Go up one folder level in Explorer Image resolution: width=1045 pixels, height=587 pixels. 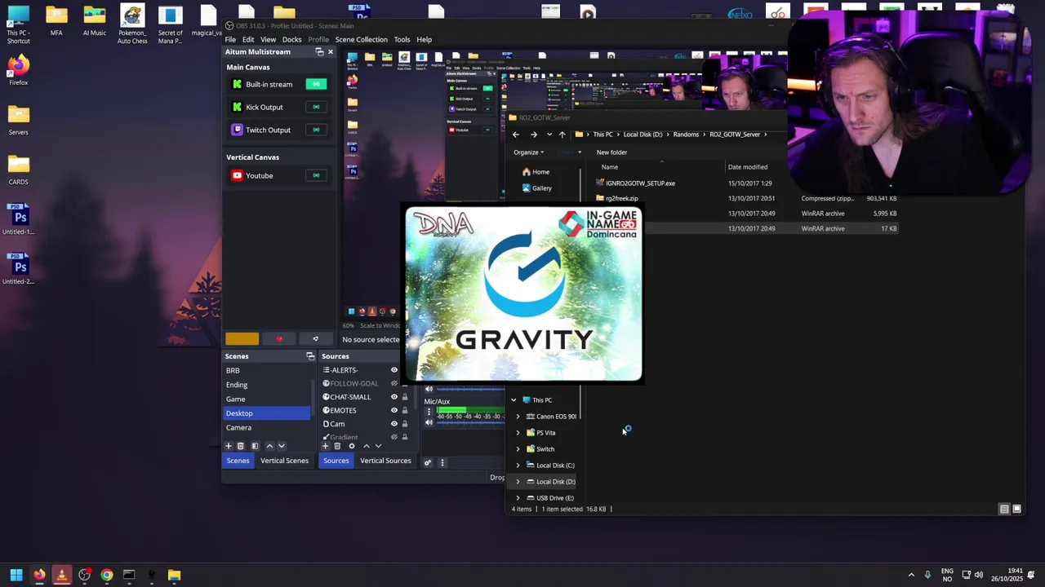(562, 135)
